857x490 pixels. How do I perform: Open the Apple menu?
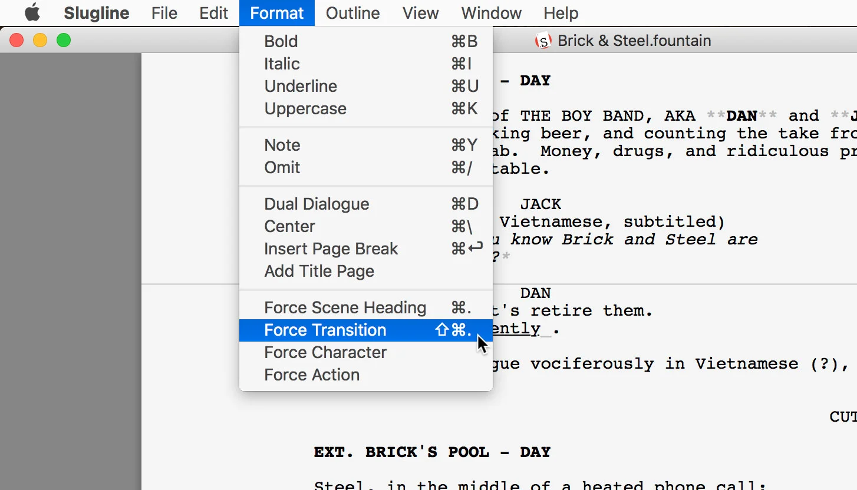[x=32, y=13]
